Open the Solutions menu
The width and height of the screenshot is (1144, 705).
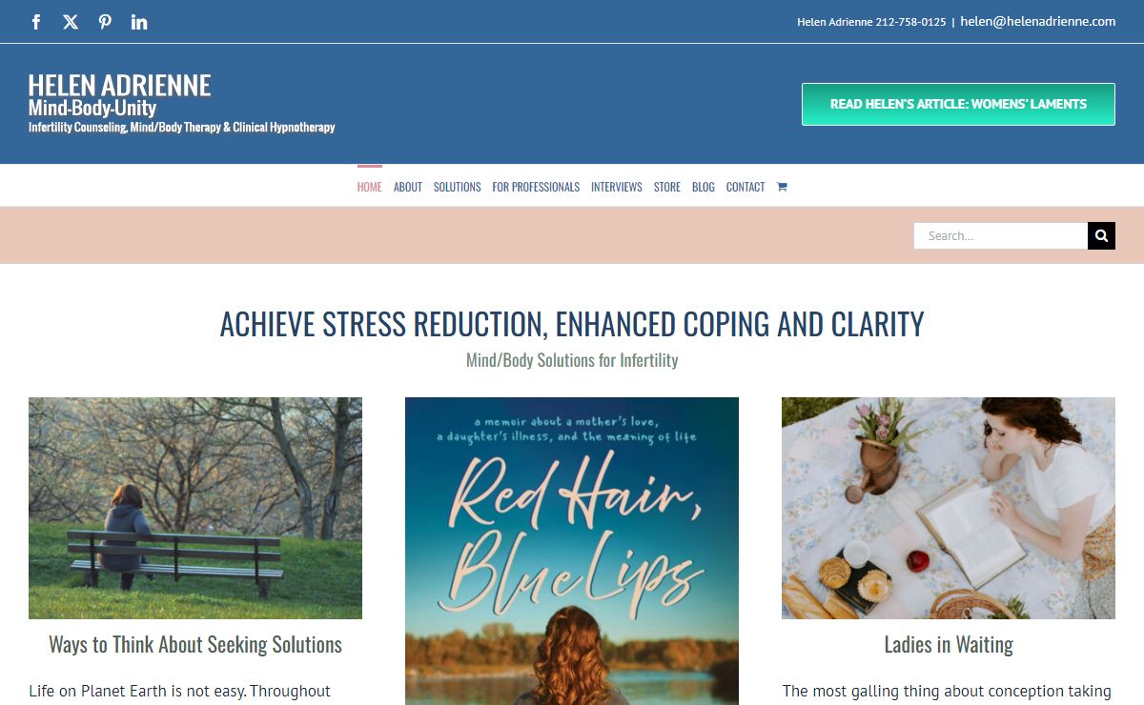[x=458, y=187]
